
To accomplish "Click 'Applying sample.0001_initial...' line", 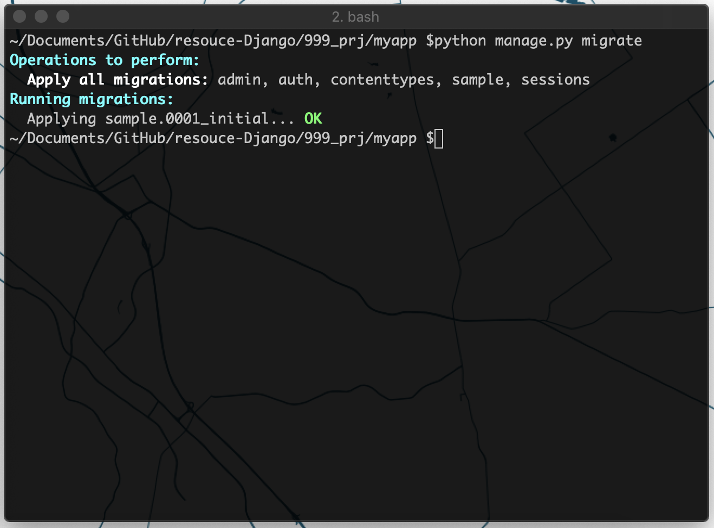I will tap(161, 119).
